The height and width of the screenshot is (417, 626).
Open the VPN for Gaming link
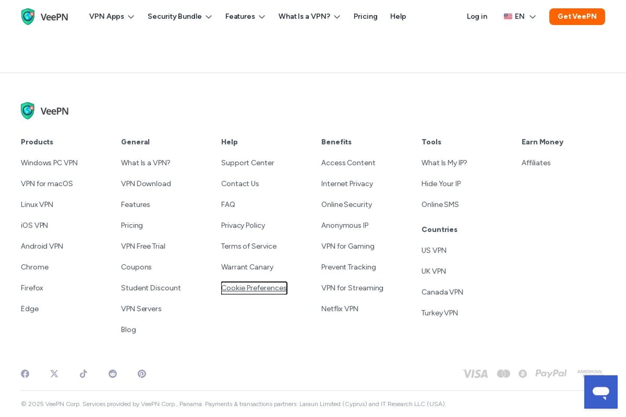348,246
